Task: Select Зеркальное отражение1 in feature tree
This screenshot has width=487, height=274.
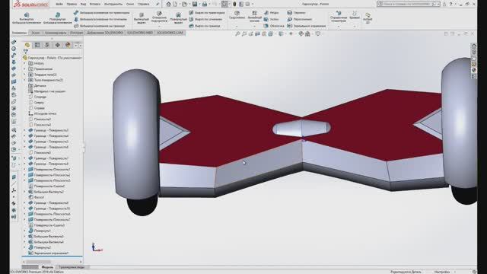Action: click(x=49, y=253)
